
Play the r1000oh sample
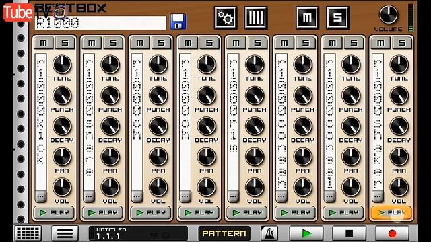(199, 212)
